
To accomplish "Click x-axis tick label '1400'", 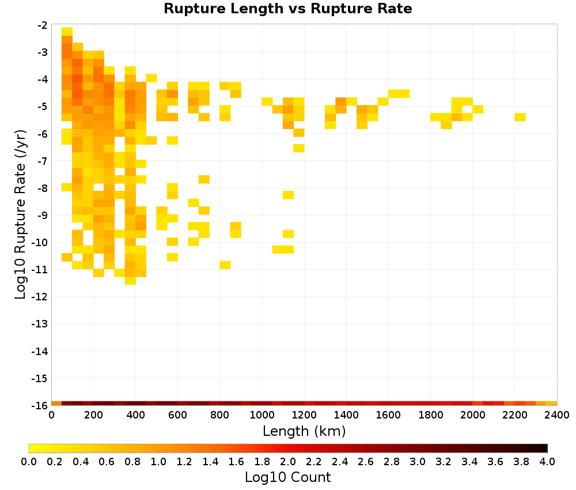I will pos(346,416).
